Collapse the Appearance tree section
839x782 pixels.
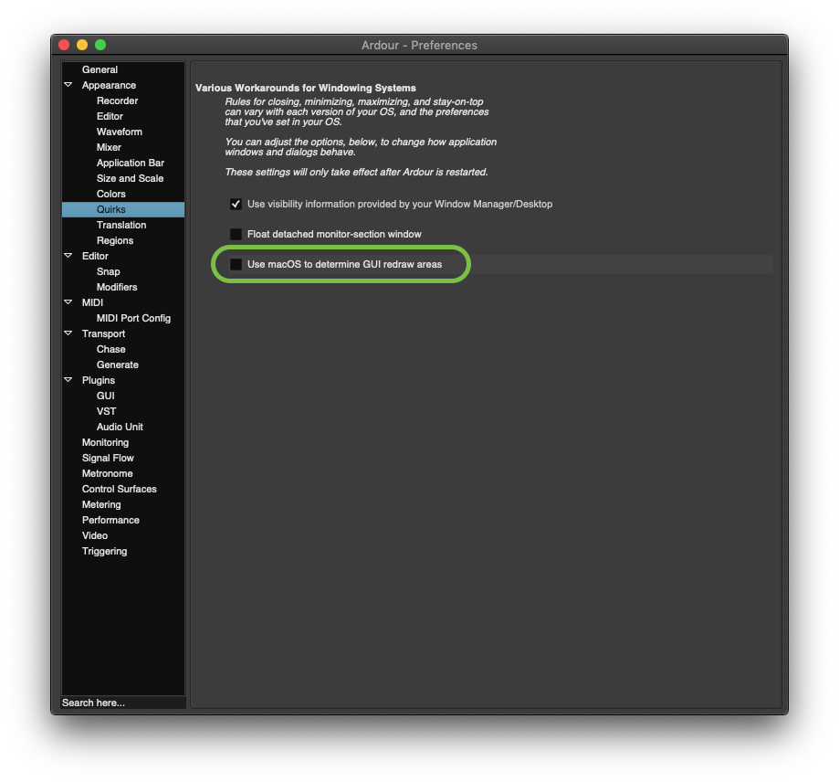click(68, 85)
